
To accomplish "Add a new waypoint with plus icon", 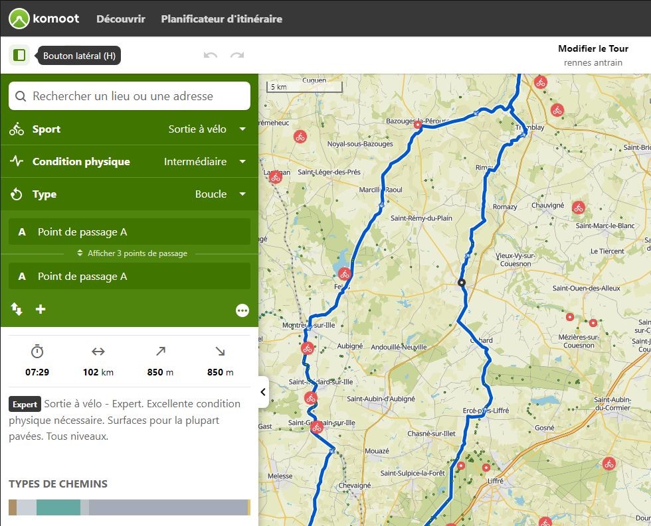I will tap(41, 309).
